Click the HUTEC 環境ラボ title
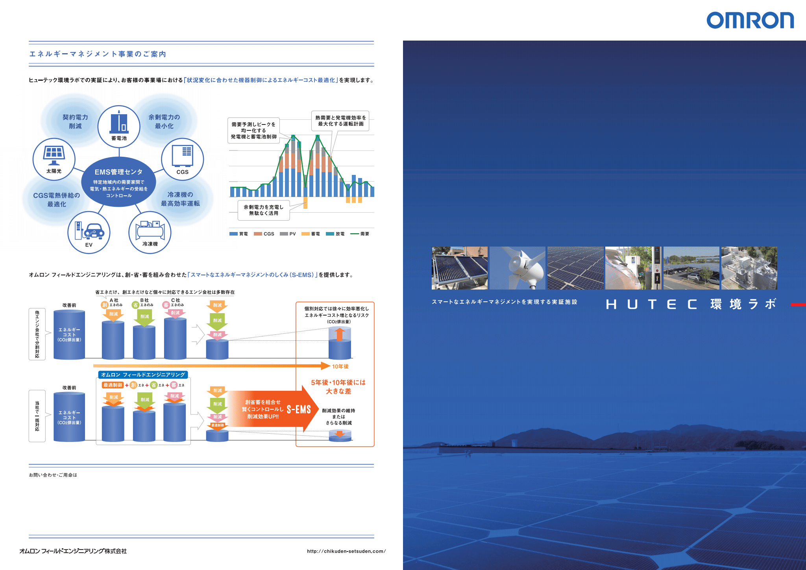 click(x=691, y=304)
